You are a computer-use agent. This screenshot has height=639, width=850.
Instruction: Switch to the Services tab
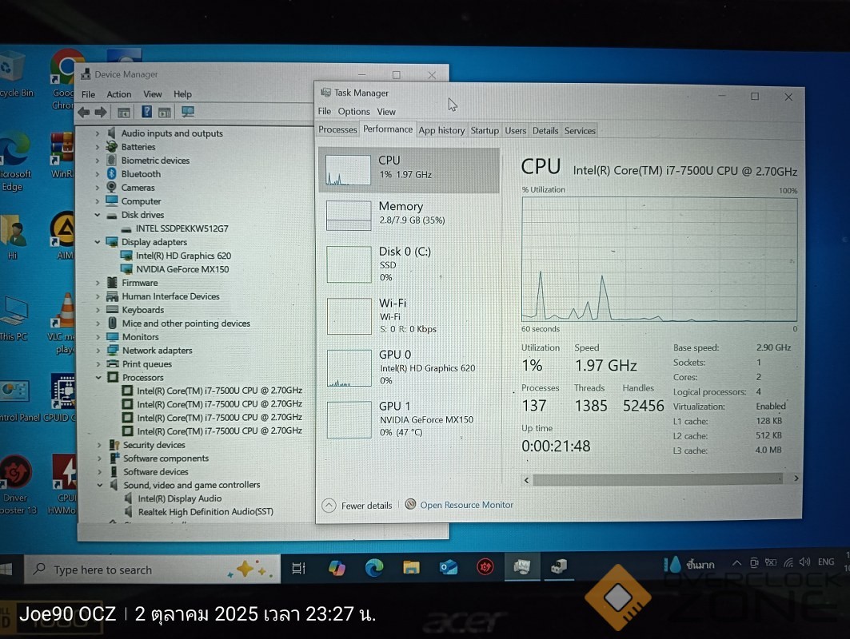pos(580,130)
